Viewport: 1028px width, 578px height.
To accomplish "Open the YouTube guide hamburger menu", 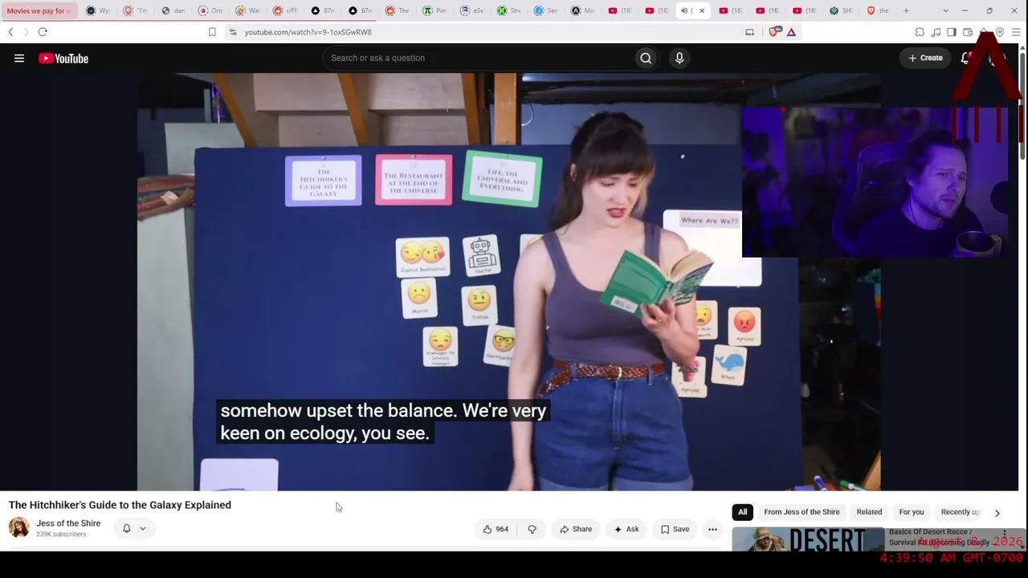I will 19,58.
